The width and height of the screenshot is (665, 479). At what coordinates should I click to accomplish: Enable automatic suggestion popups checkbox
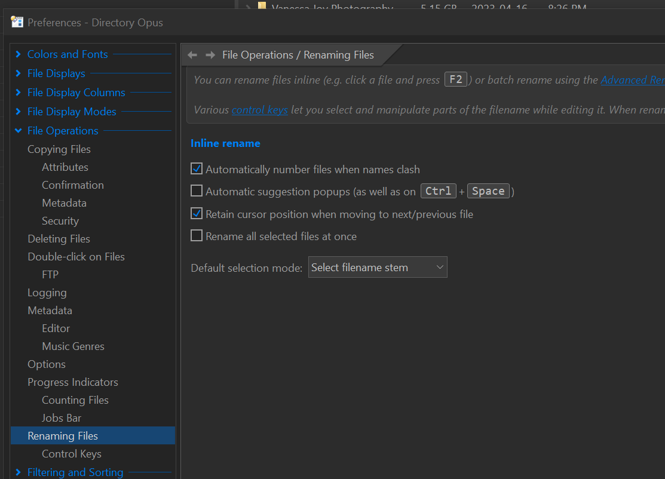pos(197,191)
